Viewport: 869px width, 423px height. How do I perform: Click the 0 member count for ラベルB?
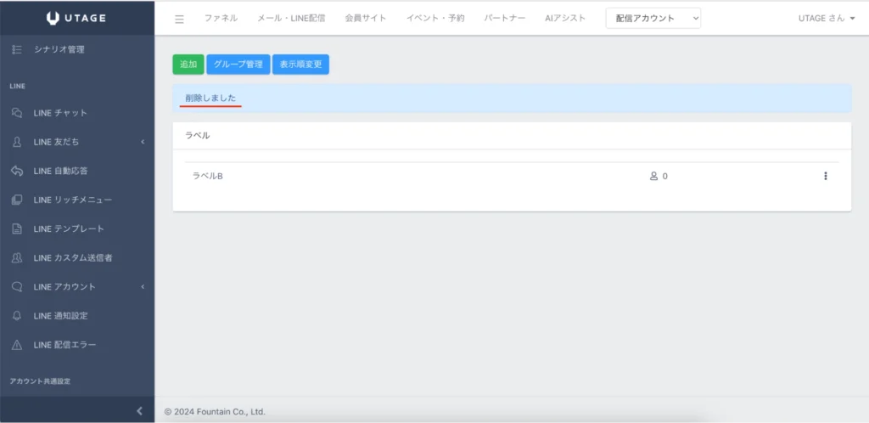[665, 177]
